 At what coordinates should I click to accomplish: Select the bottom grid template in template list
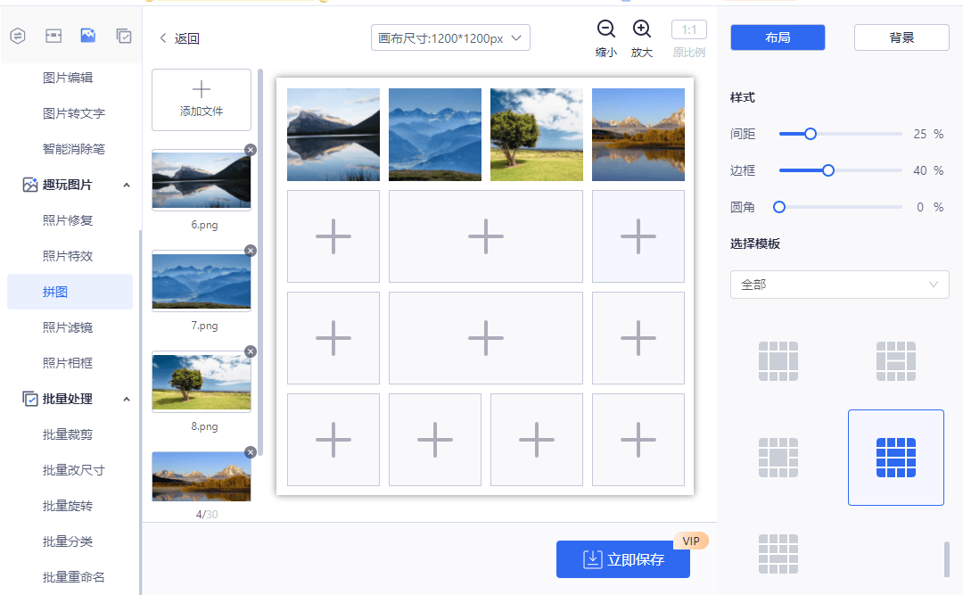(x=778, y=553)
